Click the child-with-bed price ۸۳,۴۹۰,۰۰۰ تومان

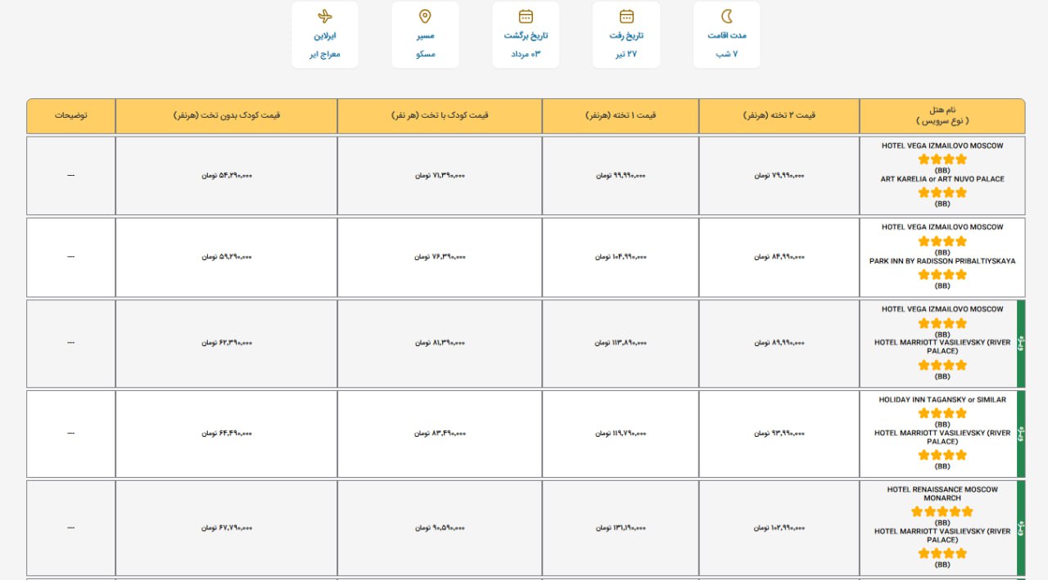pyautogui.click(x=440, y=434)
